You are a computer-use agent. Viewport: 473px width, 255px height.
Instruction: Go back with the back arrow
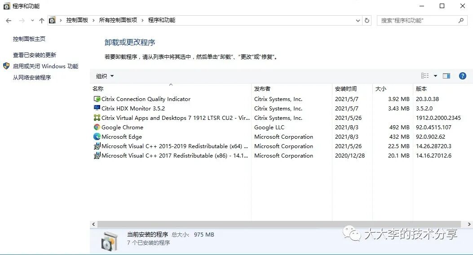tap(9, 21)
